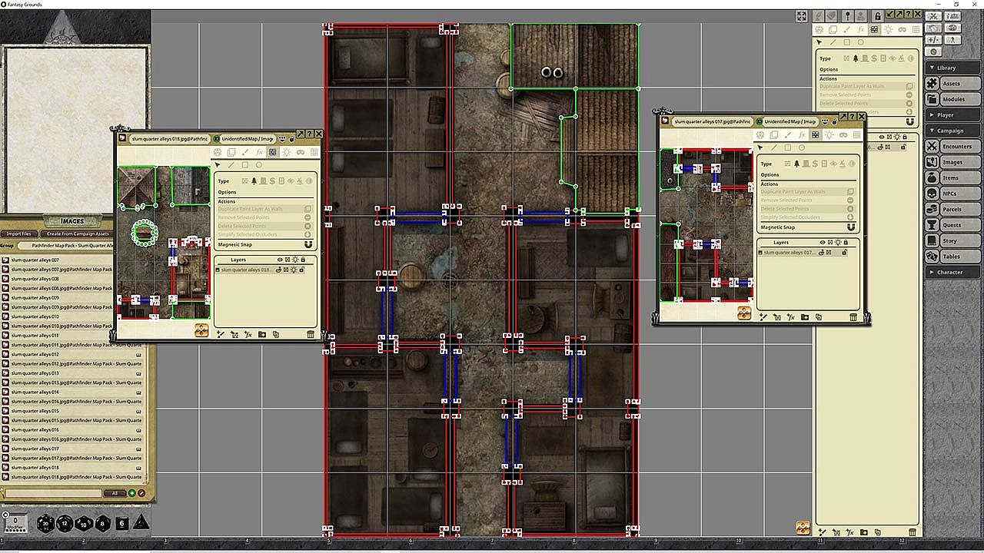The image size is (984, 553).
Task: Select the grid tool in main map toolbar
Action: pyautogui.click(x=916, y=29)
